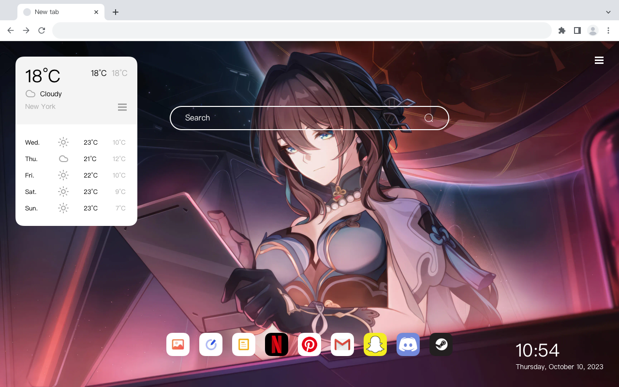
Task: Open Chrome's three-dot menu
Action: point(608,30)
